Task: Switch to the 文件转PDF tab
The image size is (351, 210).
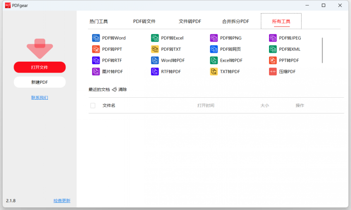Action: point(190,22)
